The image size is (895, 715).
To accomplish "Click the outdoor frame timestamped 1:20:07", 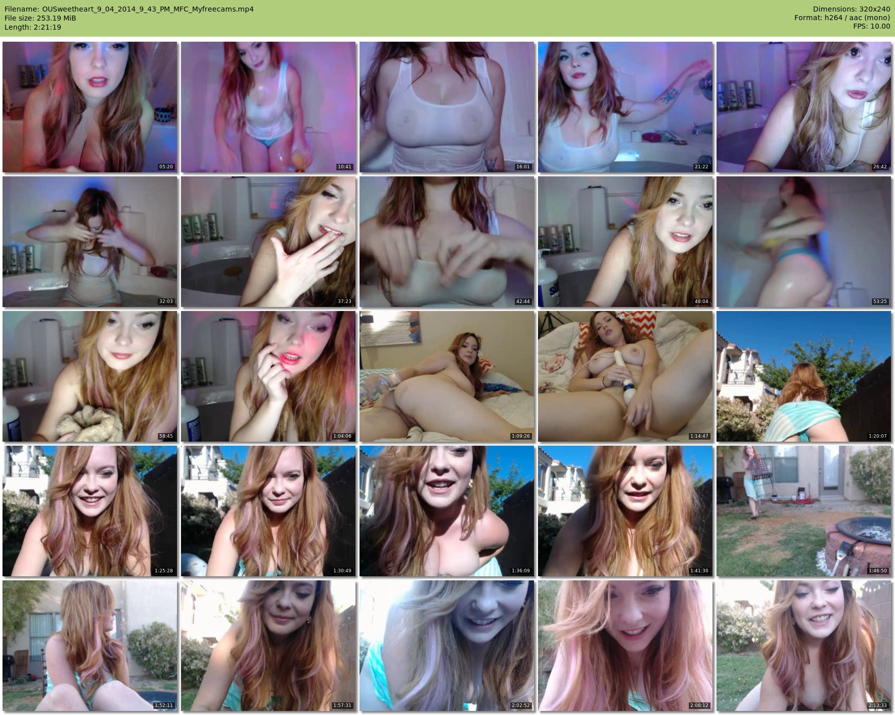I will (x=803, y=376).
